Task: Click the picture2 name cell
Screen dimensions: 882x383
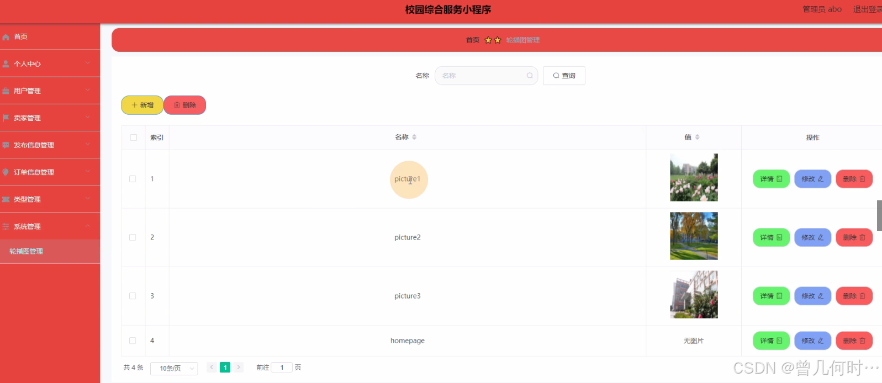Action: pyautogui.click(x=408, y=237)
